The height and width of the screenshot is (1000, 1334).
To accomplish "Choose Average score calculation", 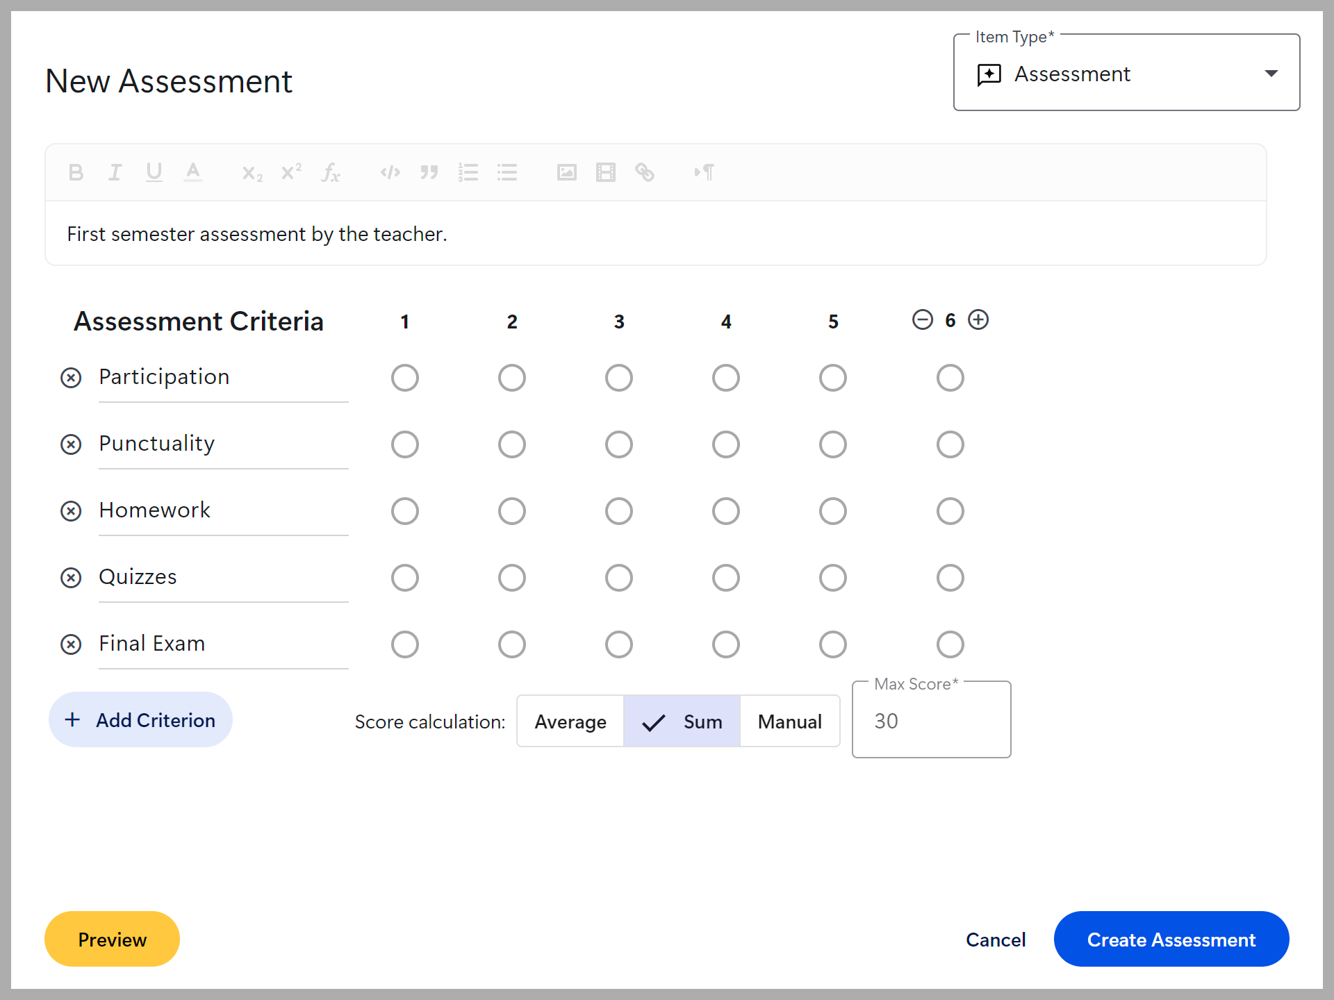I will point(570,722).
